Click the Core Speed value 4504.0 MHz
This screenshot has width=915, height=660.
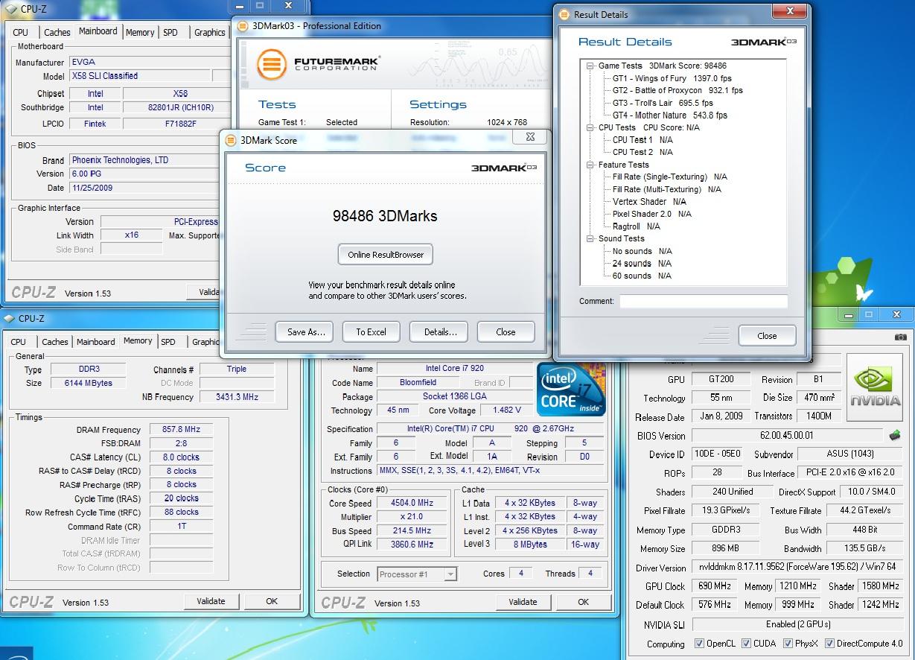pos(412,503)
